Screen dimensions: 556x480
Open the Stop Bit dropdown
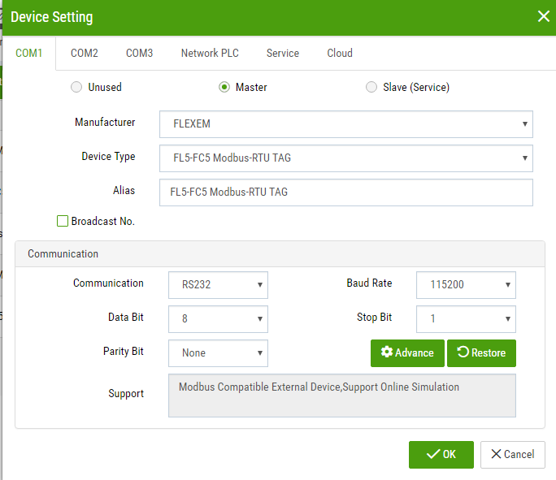[x=466, y=319]
